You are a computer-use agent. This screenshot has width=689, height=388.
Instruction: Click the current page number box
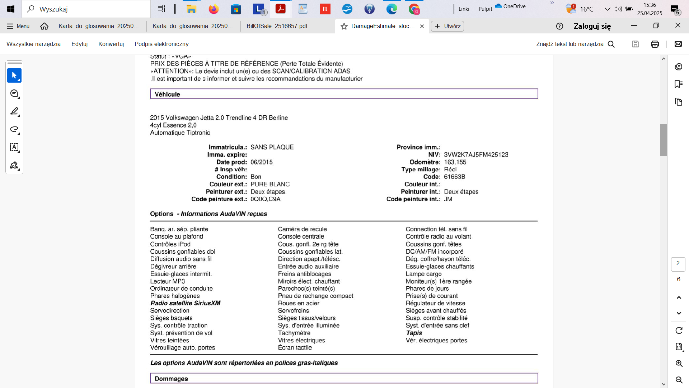678,264
